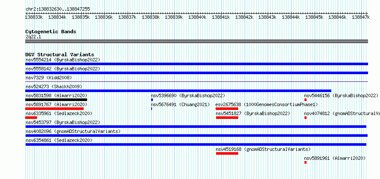Click the Cytogenetic Bands track title
Image resolution: width=380 pixels, height=179 pixels.
51,32
